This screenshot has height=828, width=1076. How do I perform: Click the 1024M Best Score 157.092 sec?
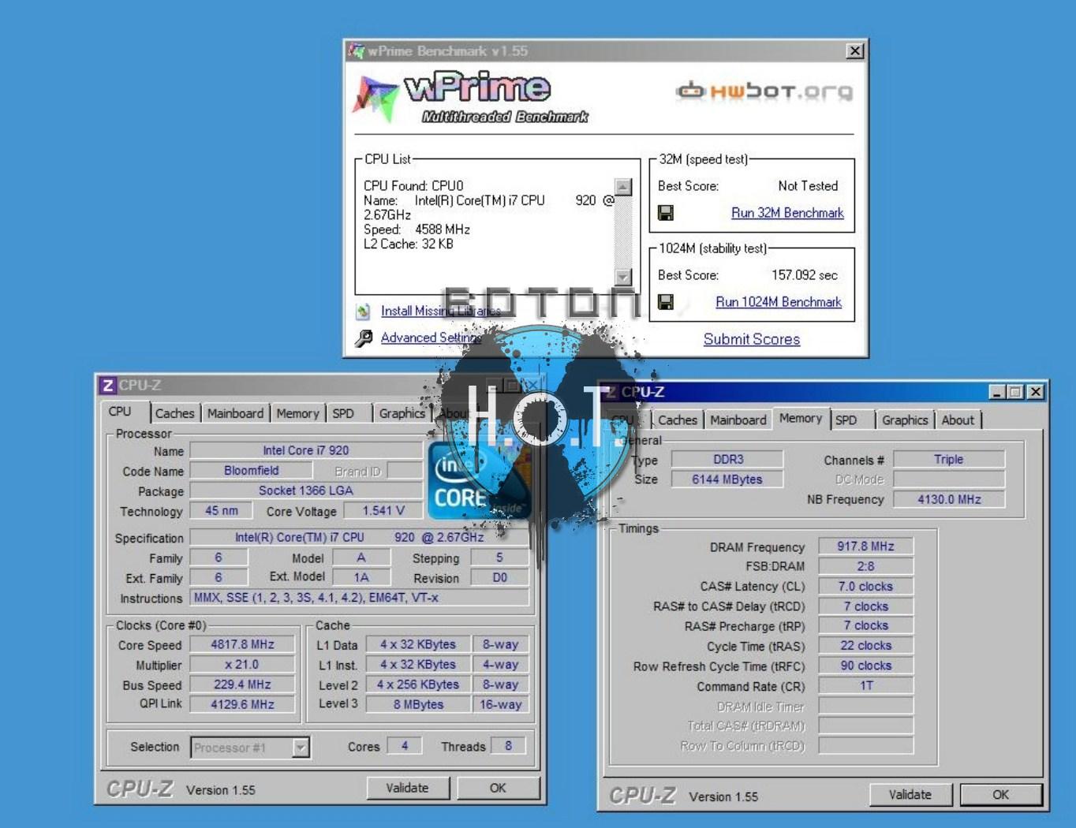click(x=805, y=275)
